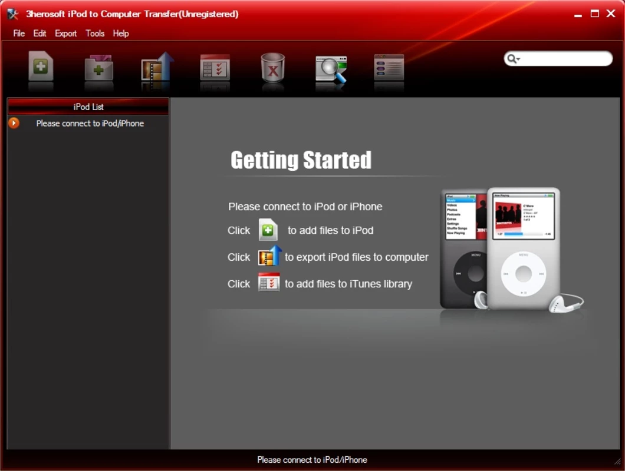The width and height of the screenshot is (625, 471).
Task: Open the Export menu
Action: [66, 34]
